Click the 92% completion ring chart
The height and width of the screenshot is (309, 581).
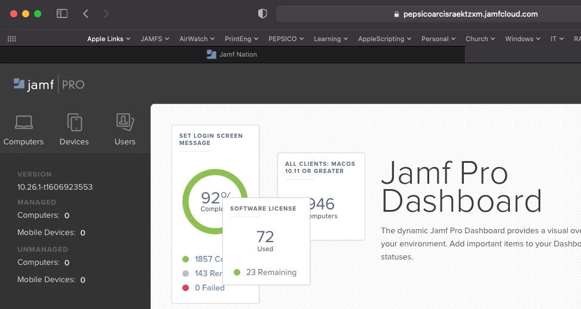[x=215, y=202]
